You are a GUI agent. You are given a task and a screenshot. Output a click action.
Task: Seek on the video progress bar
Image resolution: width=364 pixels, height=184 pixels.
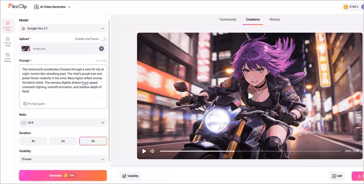(250, 151)
